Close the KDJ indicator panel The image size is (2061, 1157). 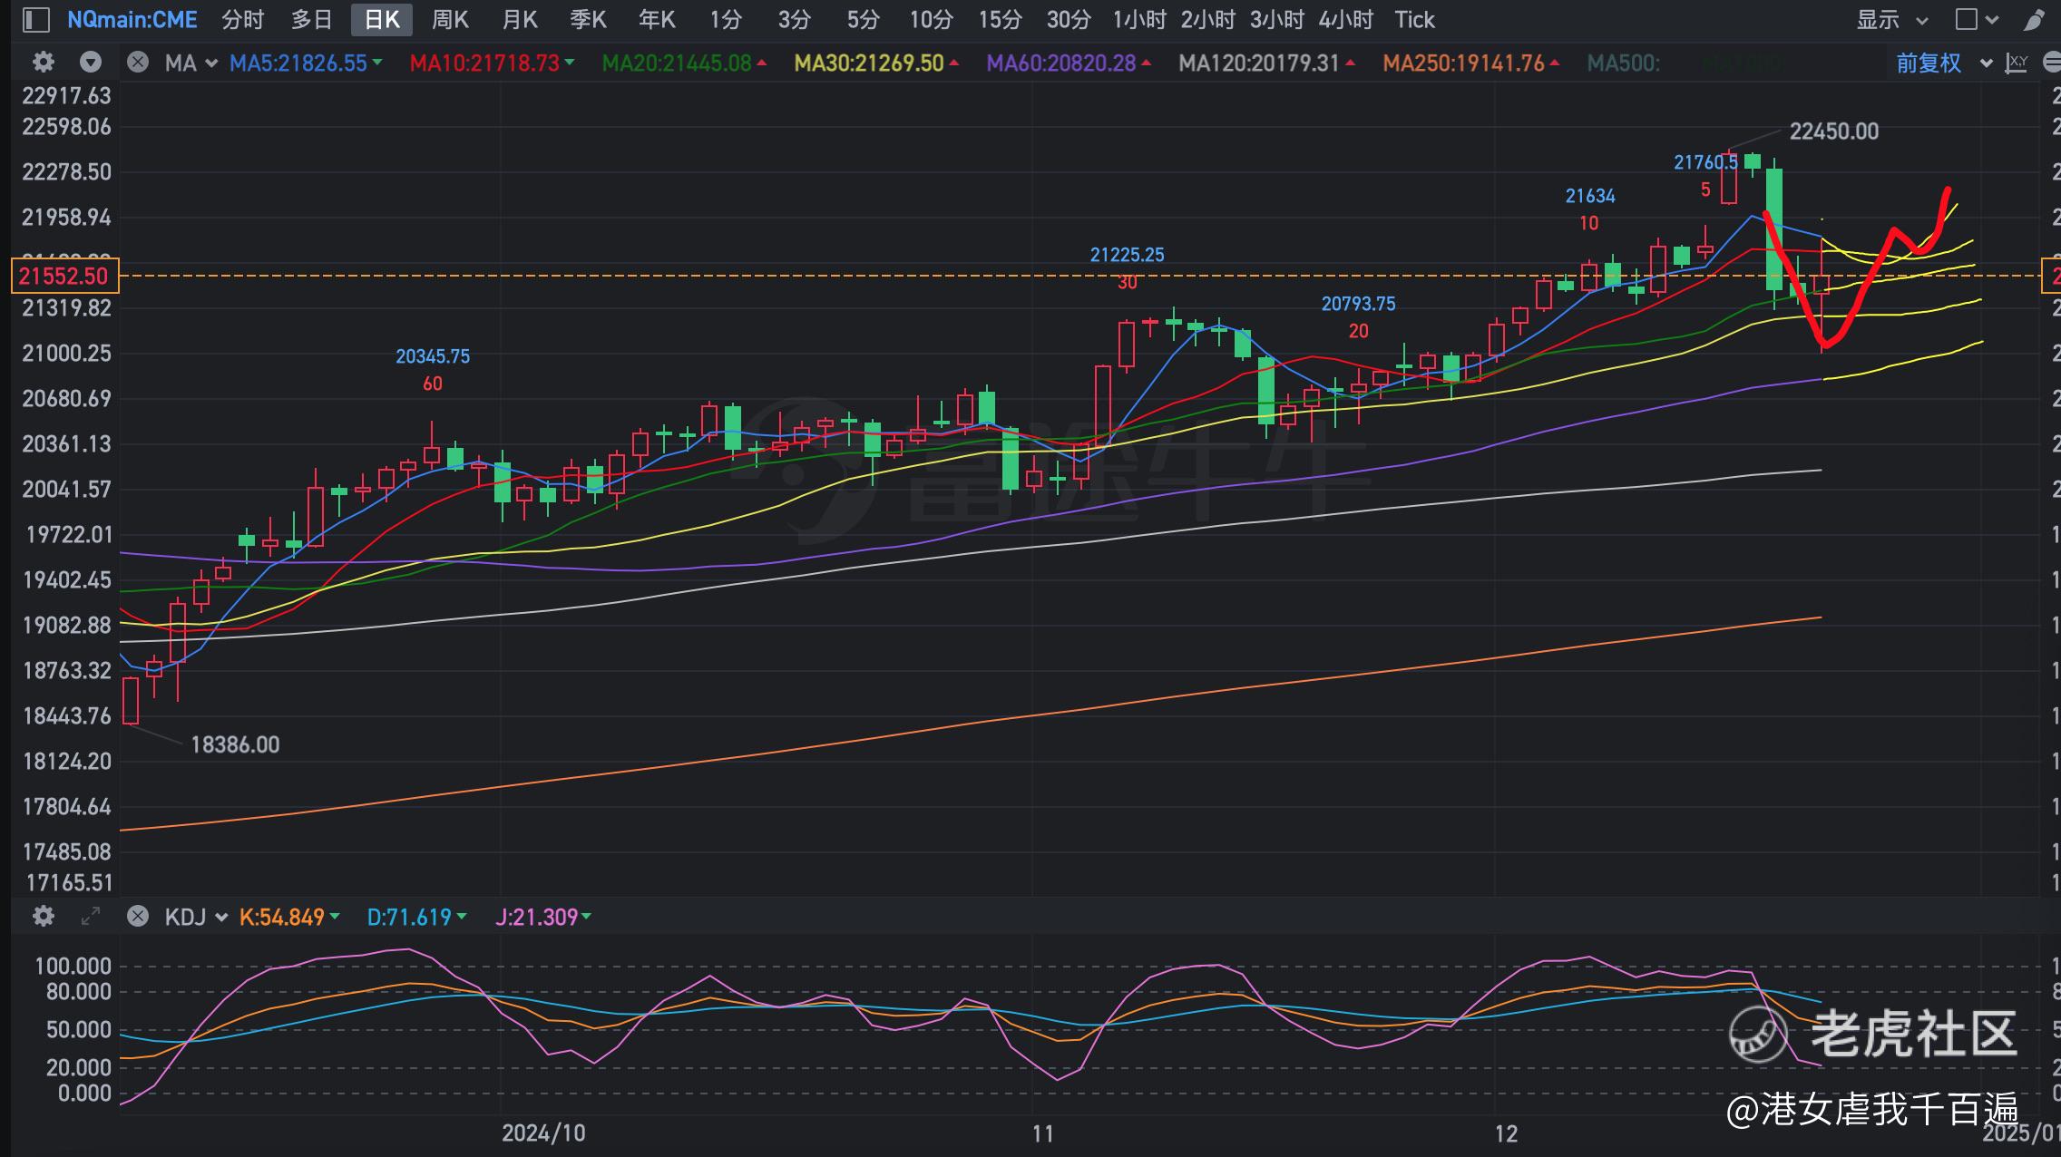(138, 917)
